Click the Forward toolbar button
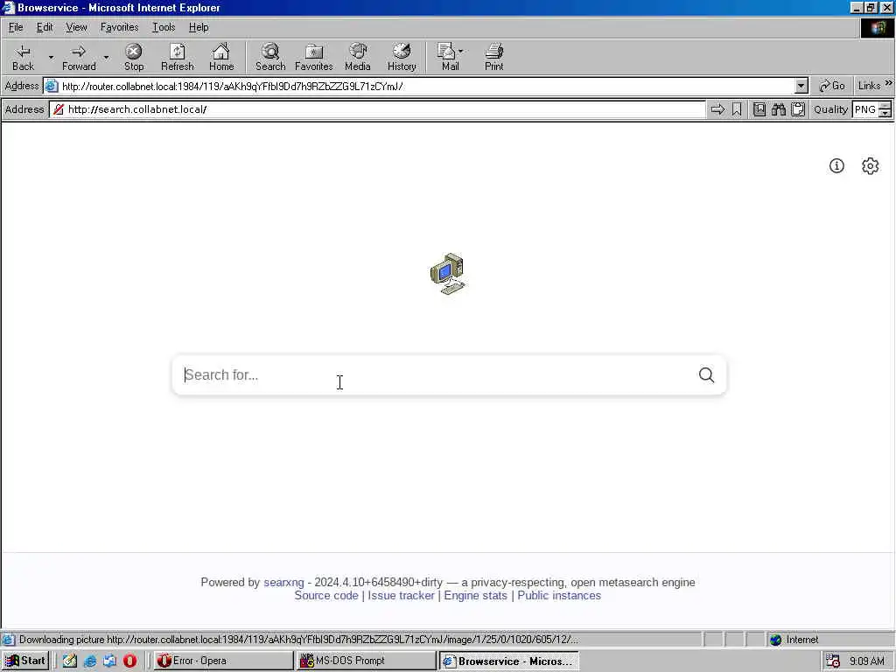 click(x=79, y=57)
